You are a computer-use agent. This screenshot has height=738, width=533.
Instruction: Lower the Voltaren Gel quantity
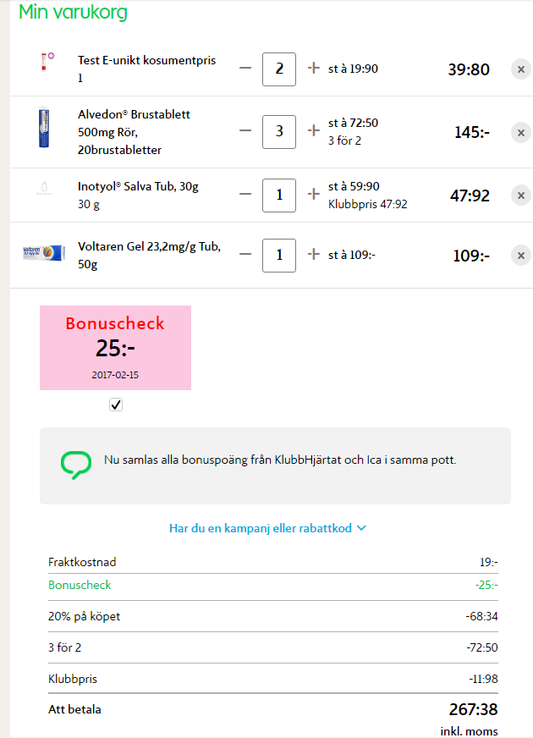coord(245,254)
